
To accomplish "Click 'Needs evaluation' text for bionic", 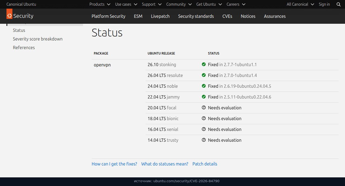I will coord(225,119).
